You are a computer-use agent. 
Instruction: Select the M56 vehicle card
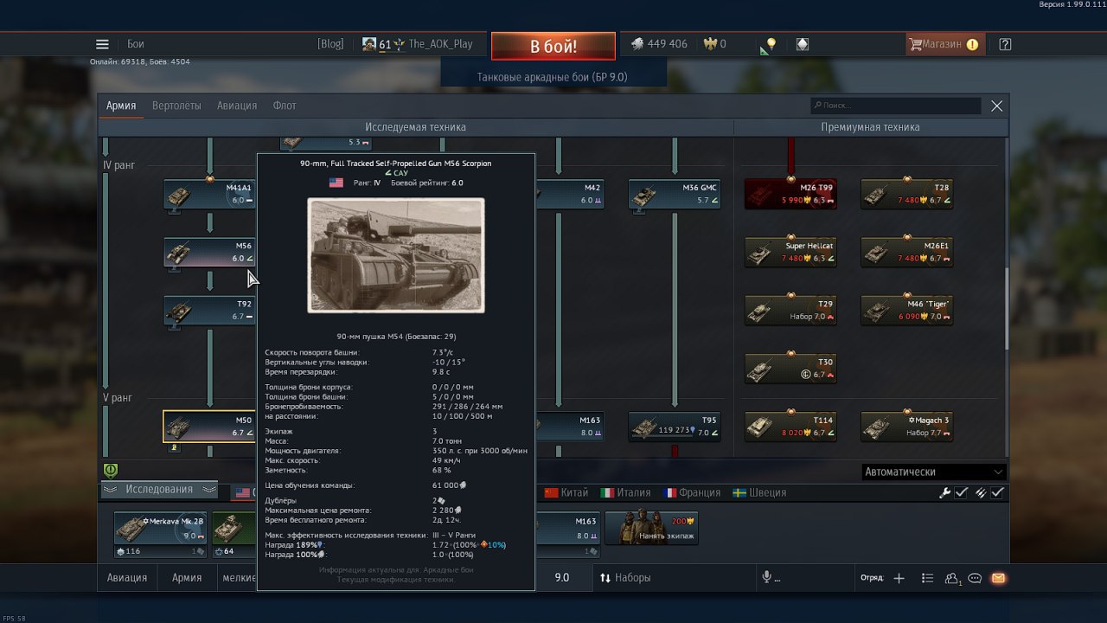tap(210, 252)
